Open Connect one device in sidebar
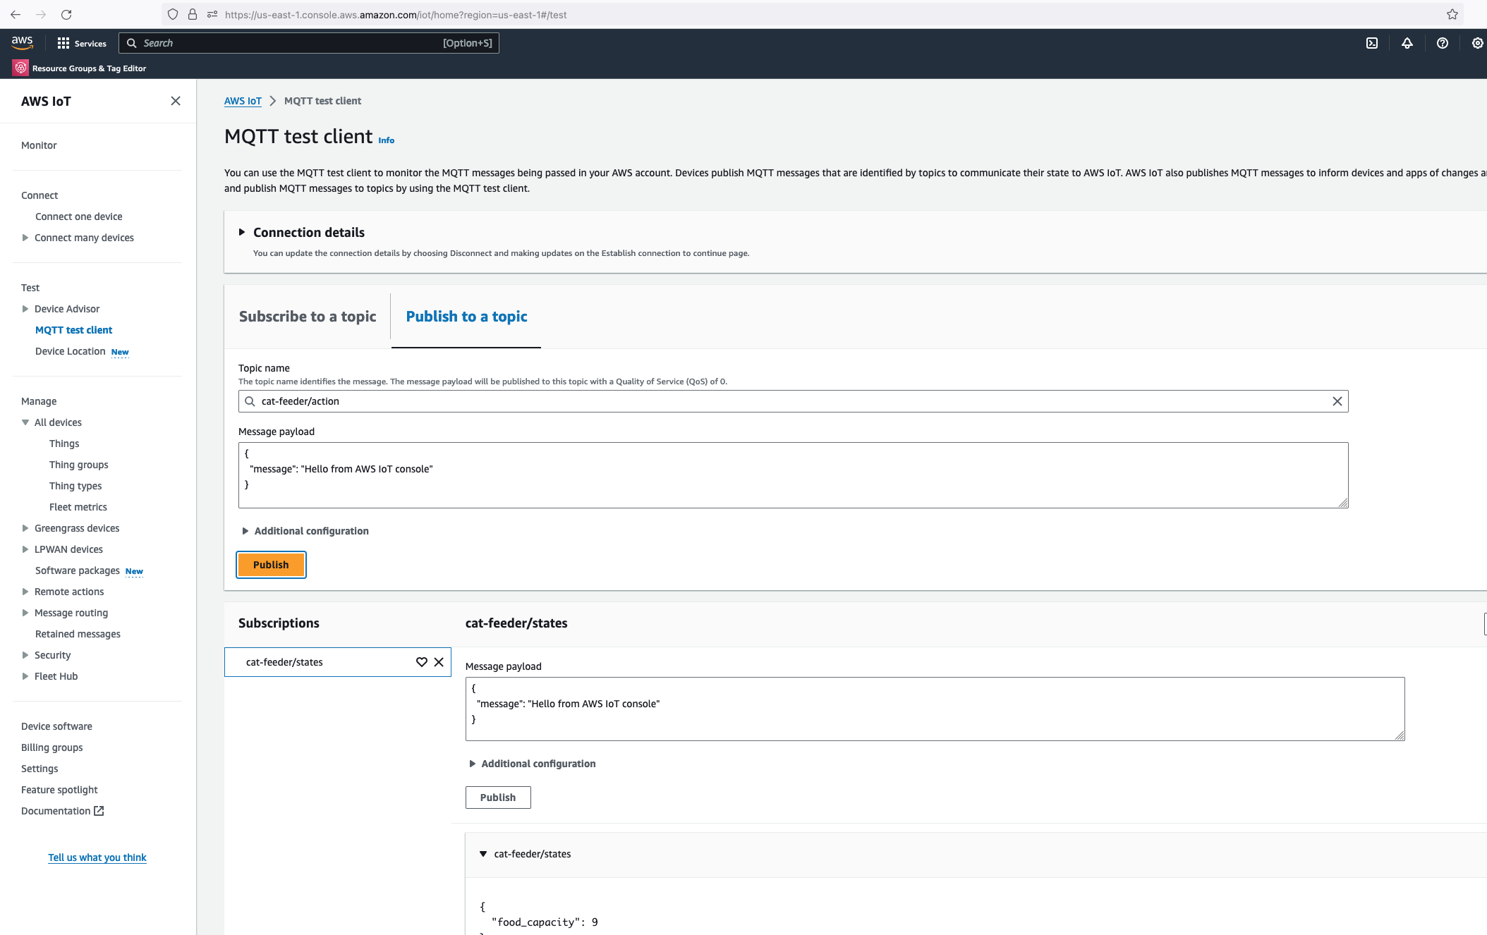 point(79,216)
